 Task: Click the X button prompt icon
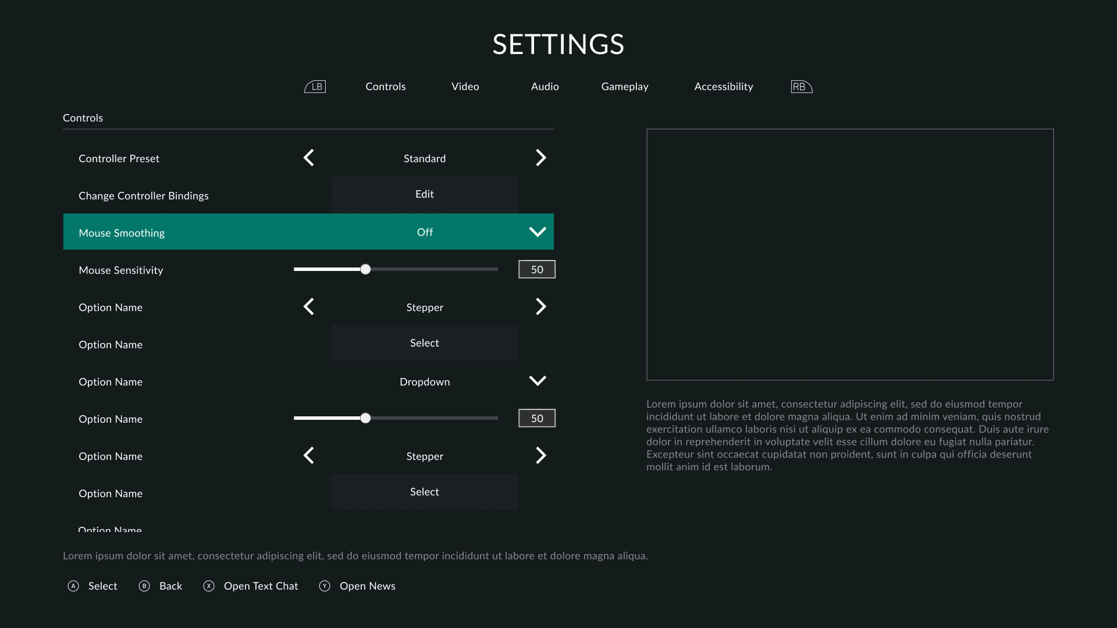pos(209,586)
